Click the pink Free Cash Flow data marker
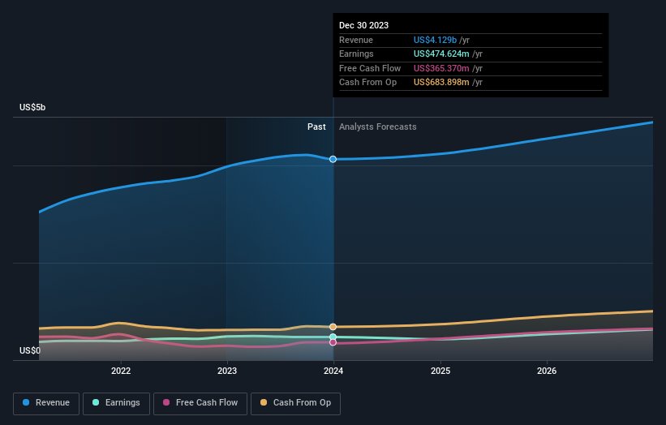The width and height of the screenshot is (666, 425). [333, 342]
